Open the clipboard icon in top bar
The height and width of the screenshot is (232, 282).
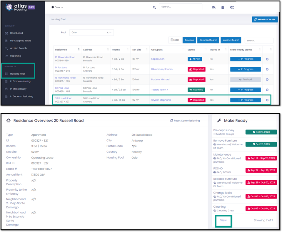(223, 7)
